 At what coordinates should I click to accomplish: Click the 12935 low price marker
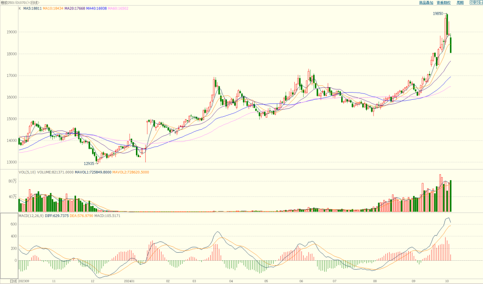tap(89, 164)
